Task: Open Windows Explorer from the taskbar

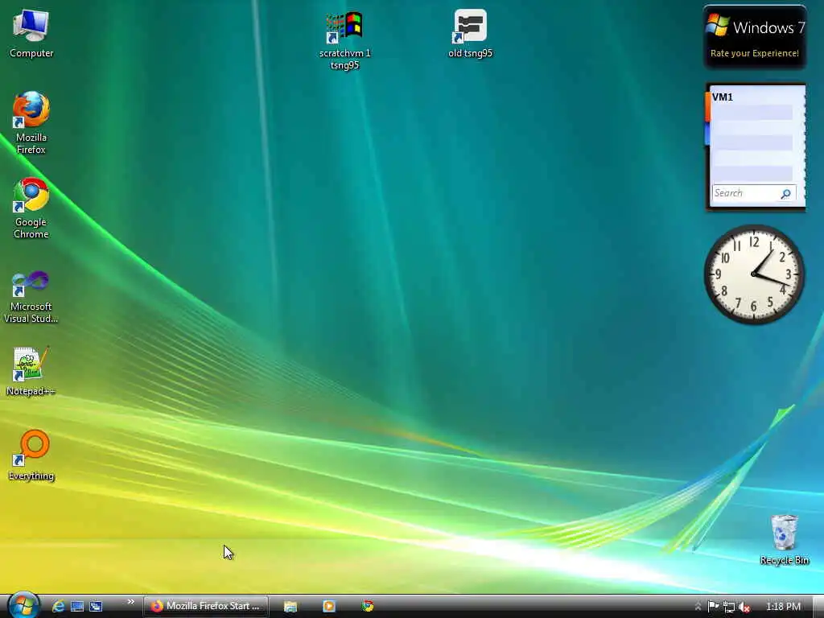Action: (x=290, y=607)
